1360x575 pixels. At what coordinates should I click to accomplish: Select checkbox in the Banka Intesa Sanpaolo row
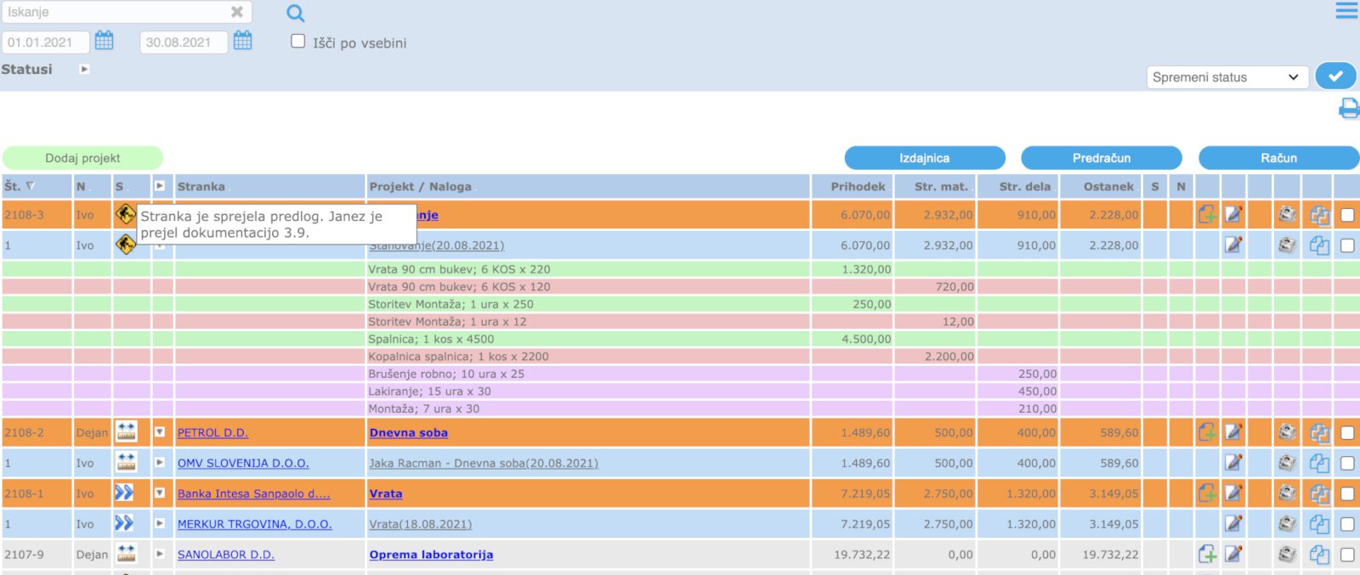click(x=1347, y=493)
